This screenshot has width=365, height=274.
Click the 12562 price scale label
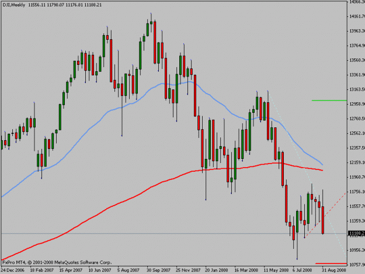[357, 133]
